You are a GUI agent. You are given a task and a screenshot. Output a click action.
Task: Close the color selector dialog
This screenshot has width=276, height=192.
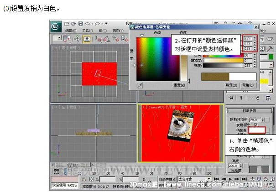[x=256, y=27]
